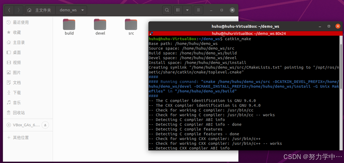Close the file manager window
The width and height of the screenshot is (344, 163).
point(232,10)
